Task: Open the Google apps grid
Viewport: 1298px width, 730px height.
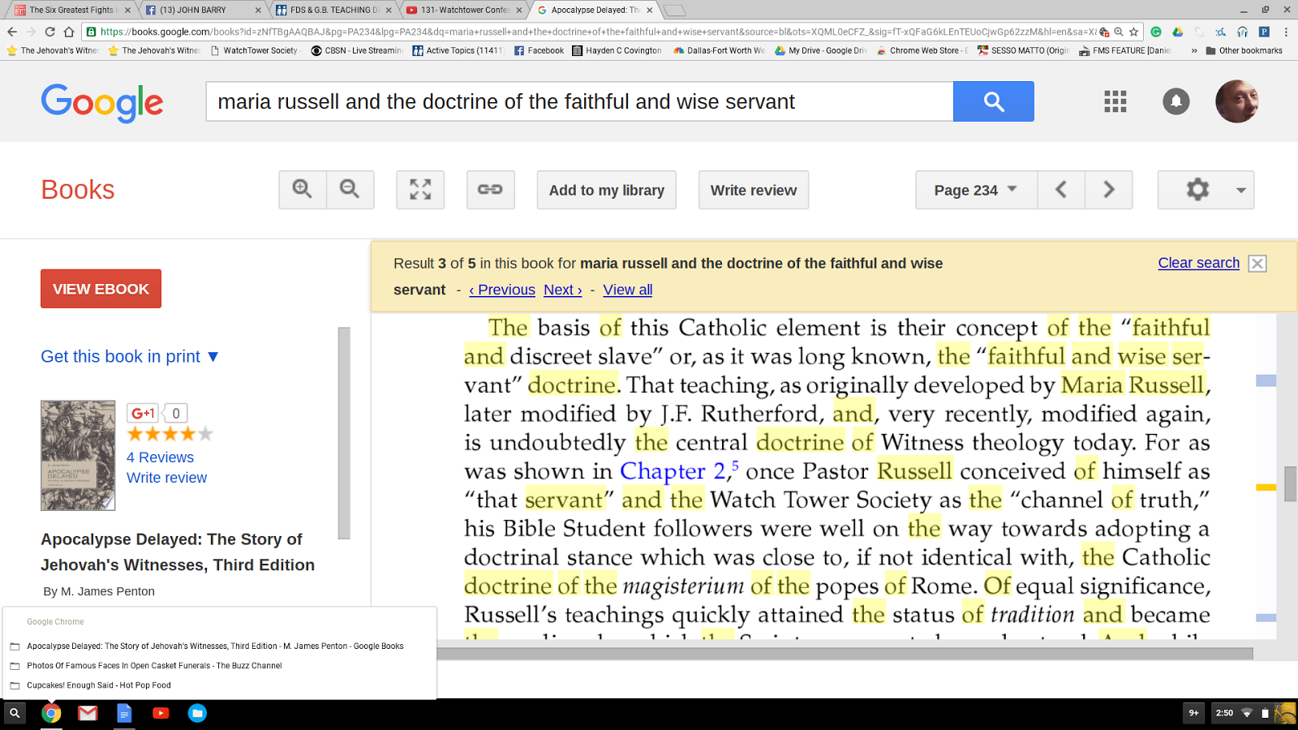Action: [x=1115, y=101]
